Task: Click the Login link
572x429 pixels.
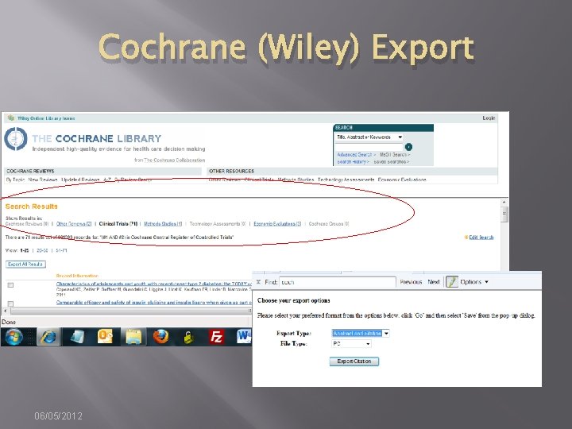Action: [x=489, y=118]
